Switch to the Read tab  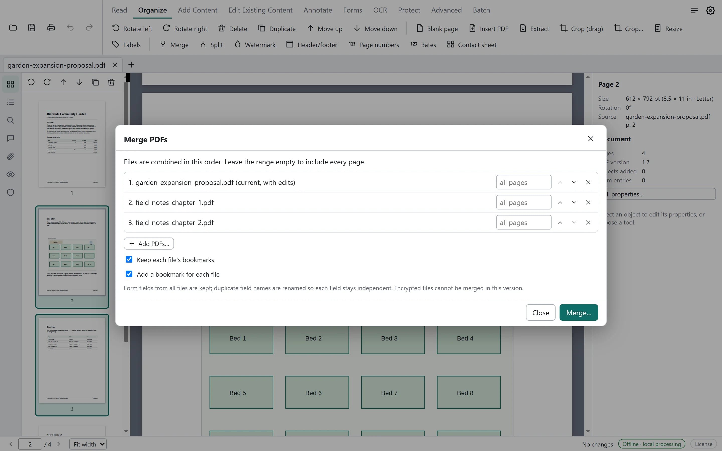pyautogui.click(x=119, y=10)
